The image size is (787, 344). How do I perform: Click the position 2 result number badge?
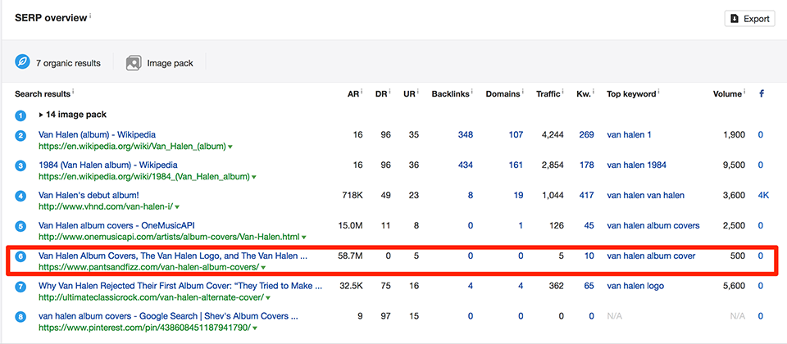20,135
